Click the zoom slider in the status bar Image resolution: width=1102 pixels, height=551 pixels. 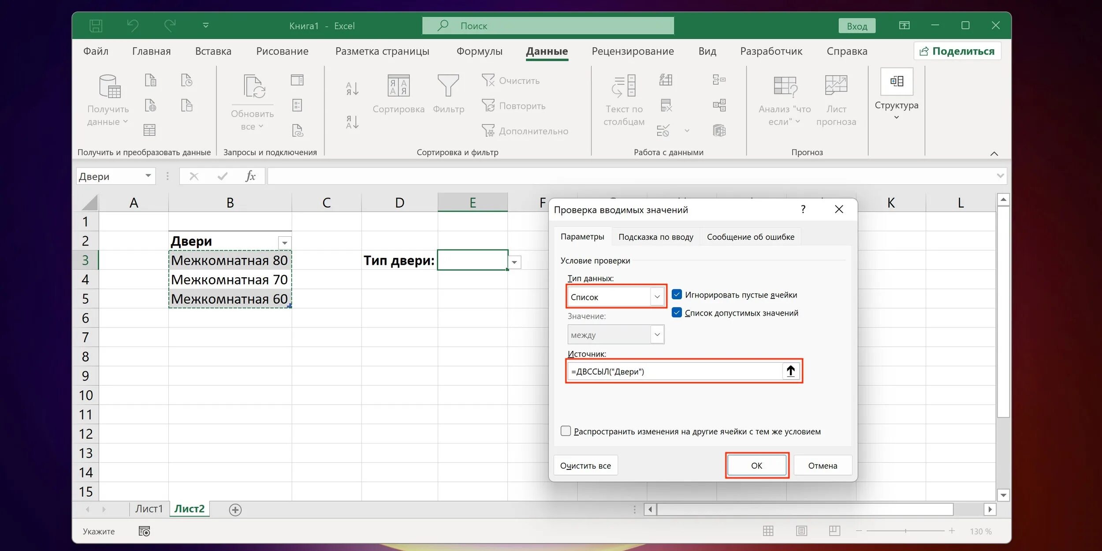pos(905,531)
